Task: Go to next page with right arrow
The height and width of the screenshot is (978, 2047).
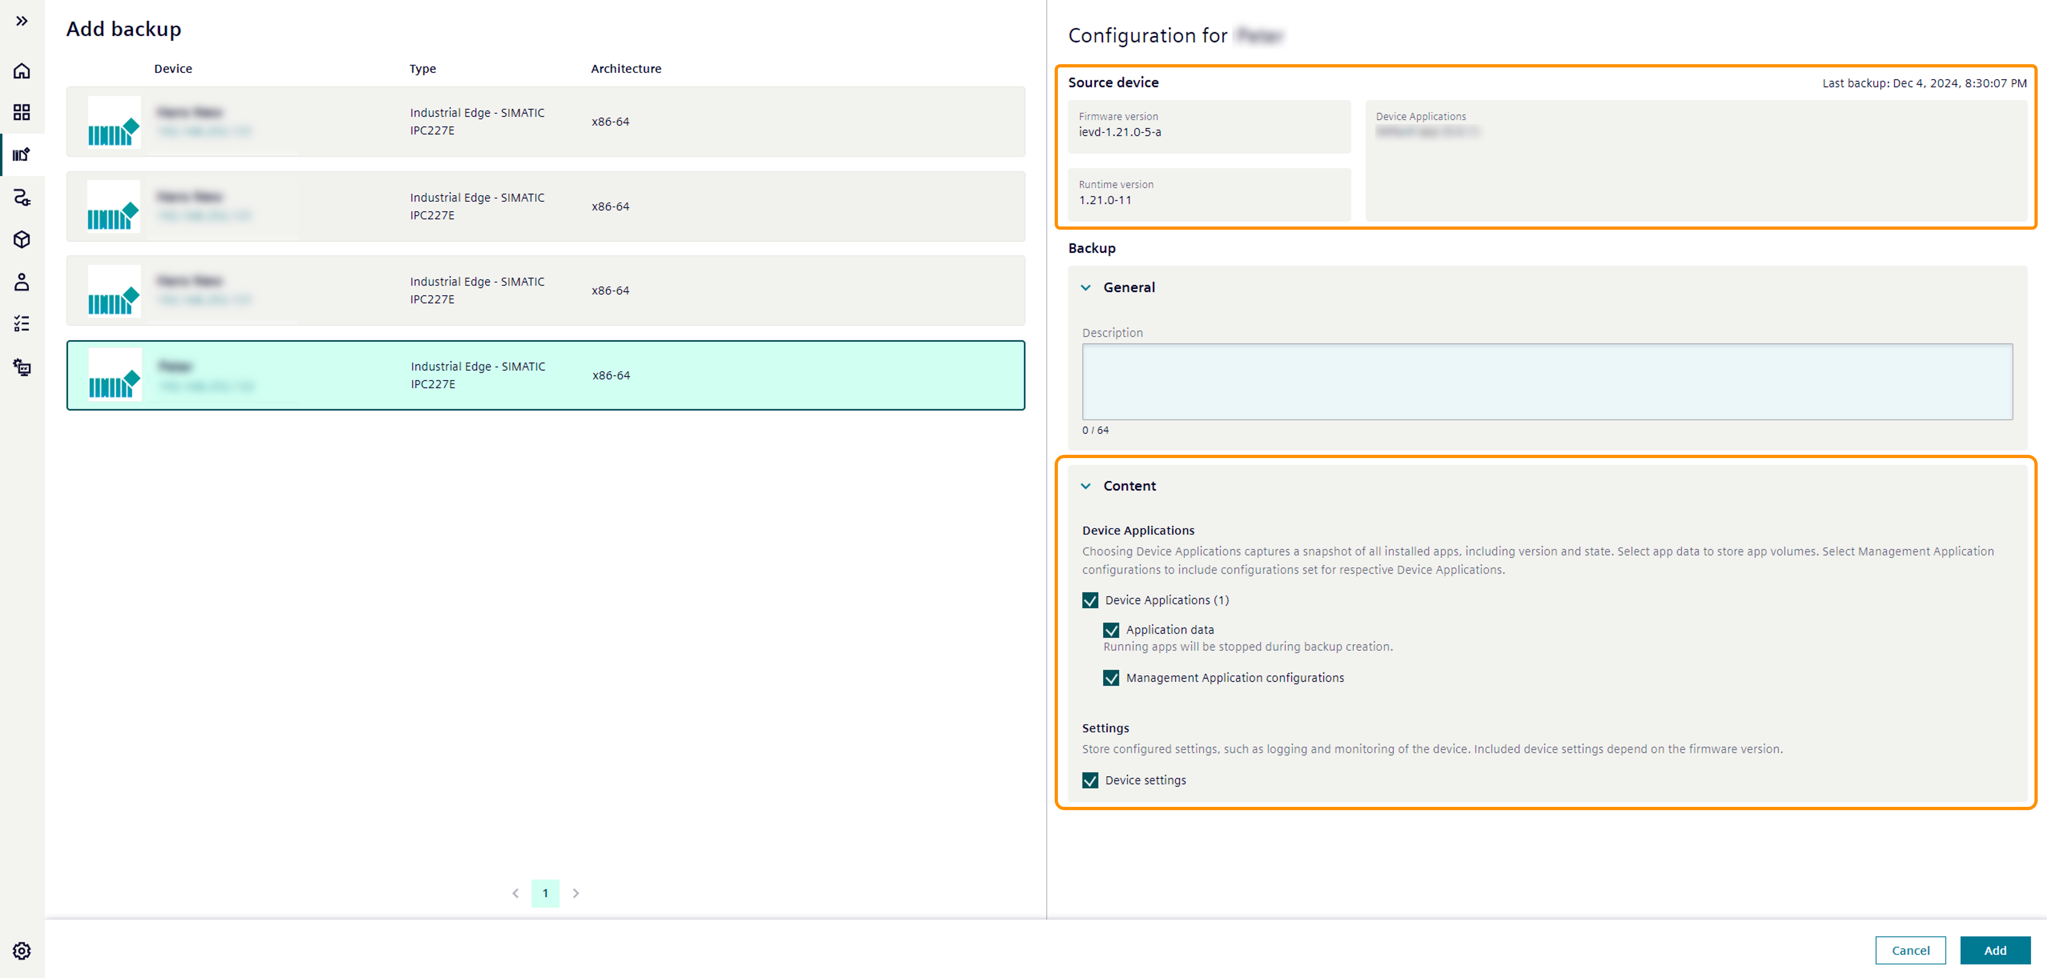Action: [x=575, y=893]
